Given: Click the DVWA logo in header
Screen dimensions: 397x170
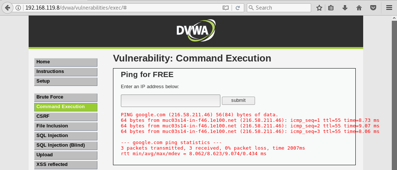Looking at the screenshot, I should point(196,31).
